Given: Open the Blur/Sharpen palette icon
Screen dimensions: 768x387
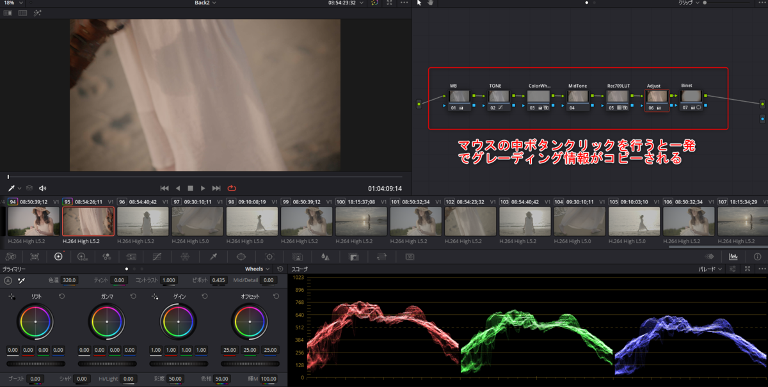Looking at the screenshot, I should point(325,257).
